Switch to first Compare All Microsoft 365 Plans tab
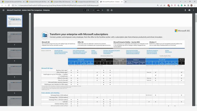This screenshot has width=197, height=111. 13,2
